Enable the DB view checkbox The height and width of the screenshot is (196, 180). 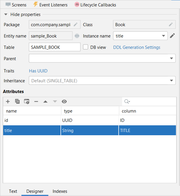85,47
